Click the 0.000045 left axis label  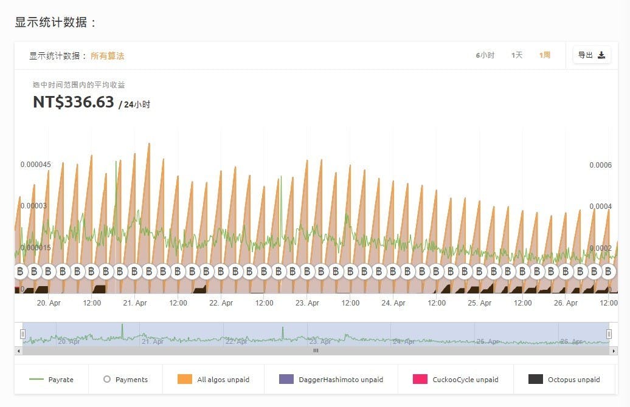pyautogui.click(x=36, y=165)
